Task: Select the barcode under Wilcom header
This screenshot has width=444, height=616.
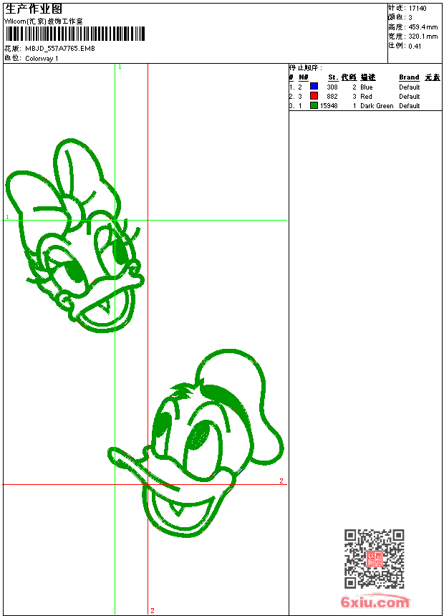Action: coord(75,34)
